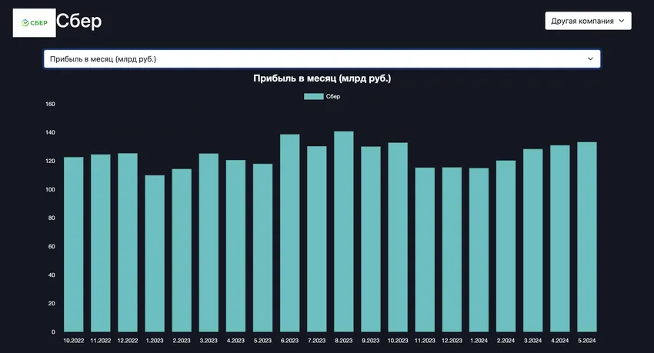Image resolution: width=654 pixels, height=353 pixels.
Task: Click the x-axis label 10.2022
Action: (73, 341)
